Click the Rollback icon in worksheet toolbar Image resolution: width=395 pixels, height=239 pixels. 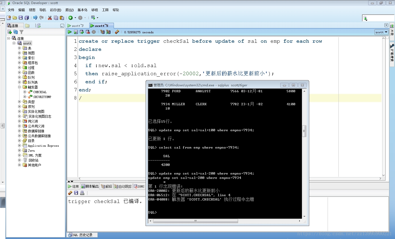pos(88,32)
